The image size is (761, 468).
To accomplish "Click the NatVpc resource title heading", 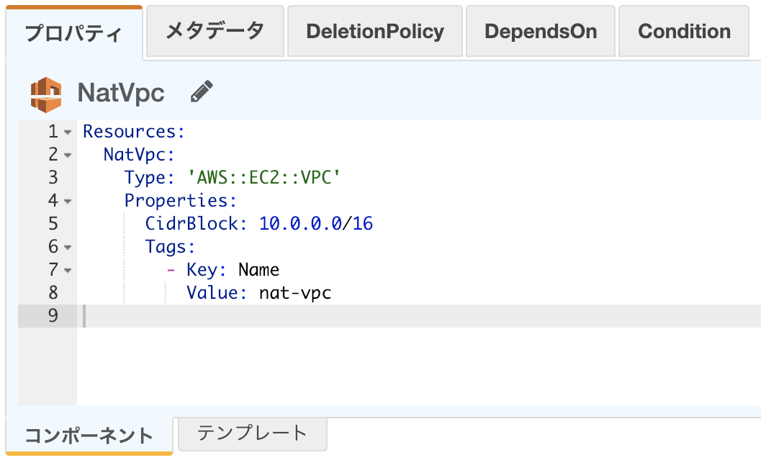I will (121, 93).
